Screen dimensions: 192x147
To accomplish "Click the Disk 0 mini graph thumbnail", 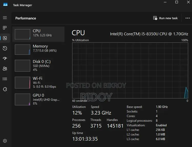I will coord(23,66).
